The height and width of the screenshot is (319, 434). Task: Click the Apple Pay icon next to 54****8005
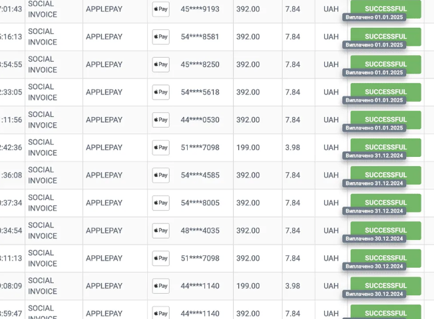tap(160, 203)
